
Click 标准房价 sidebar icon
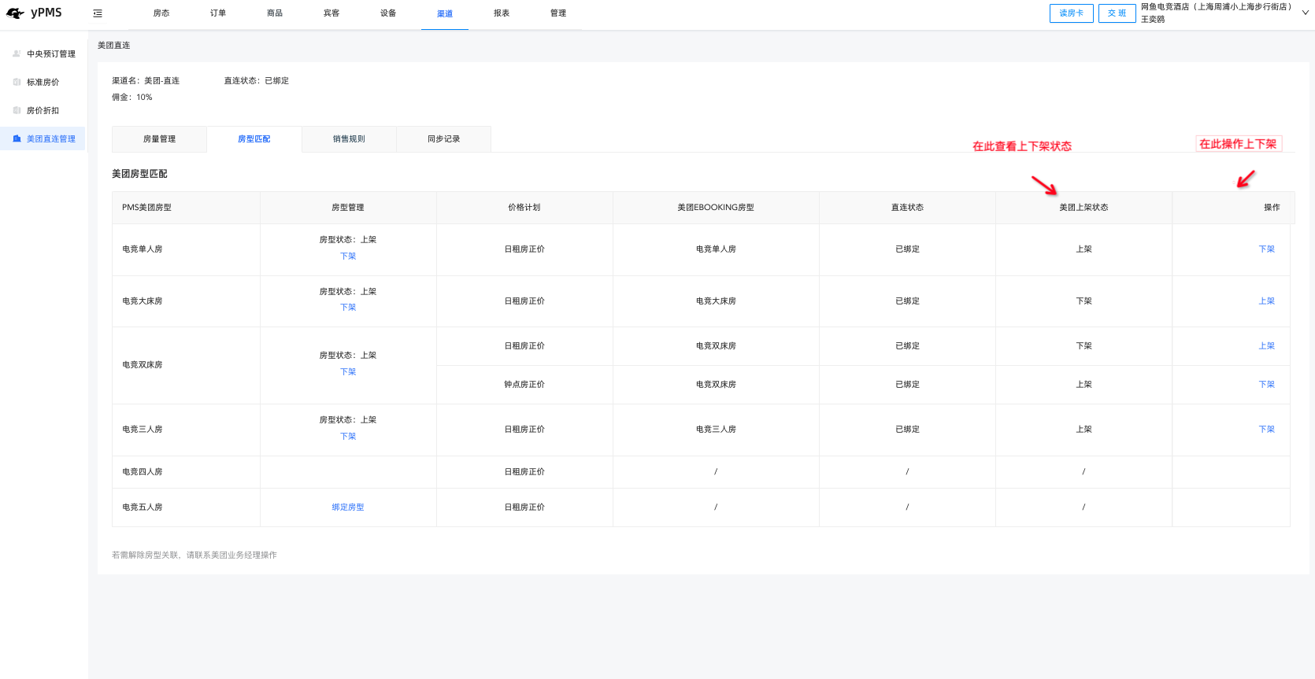(17, 82)
